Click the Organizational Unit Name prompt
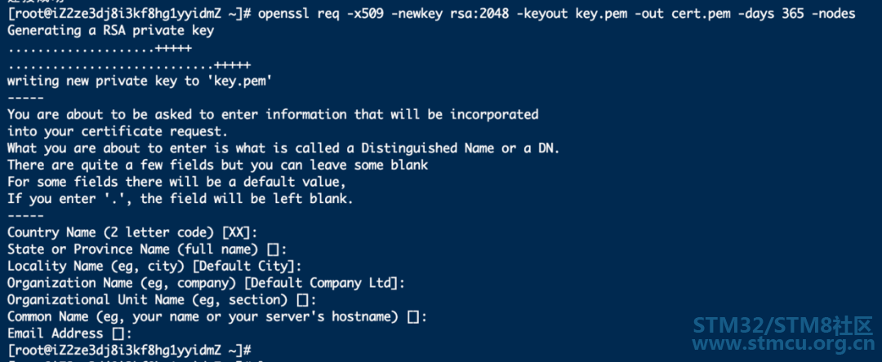The width and height of the screenshot is (882, 362). point(162,299)
